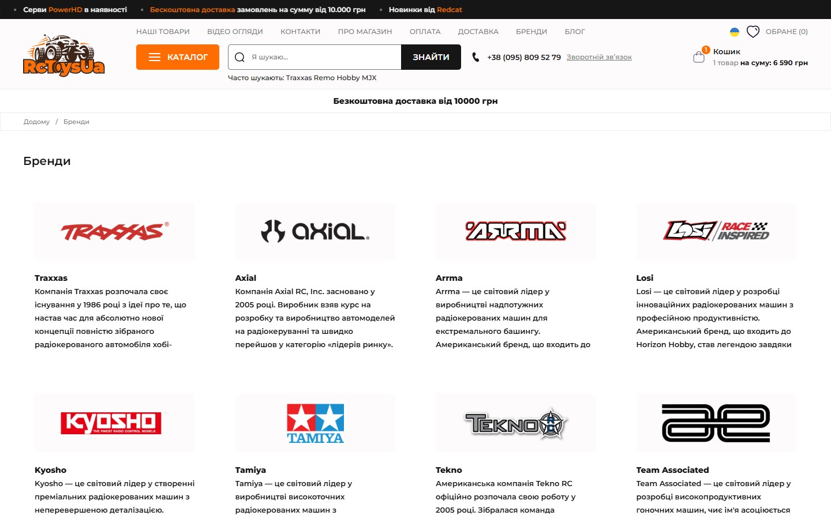Open the Axial brand logo
Image resolution: width=831 pixels, height=519 pixels.
pyautogui.click(x=315, y=232)
